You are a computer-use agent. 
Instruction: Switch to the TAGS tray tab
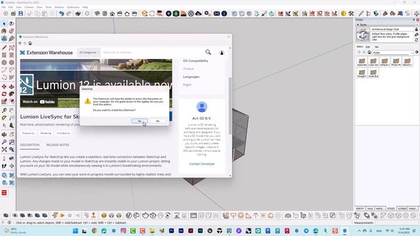pyautogui.click(x=370, y=208)
